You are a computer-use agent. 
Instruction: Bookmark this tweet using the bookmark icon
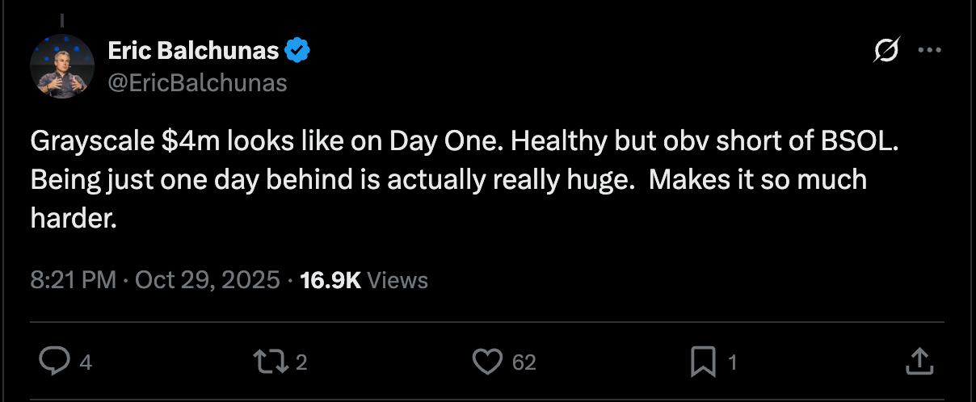(x=704, y=362)
